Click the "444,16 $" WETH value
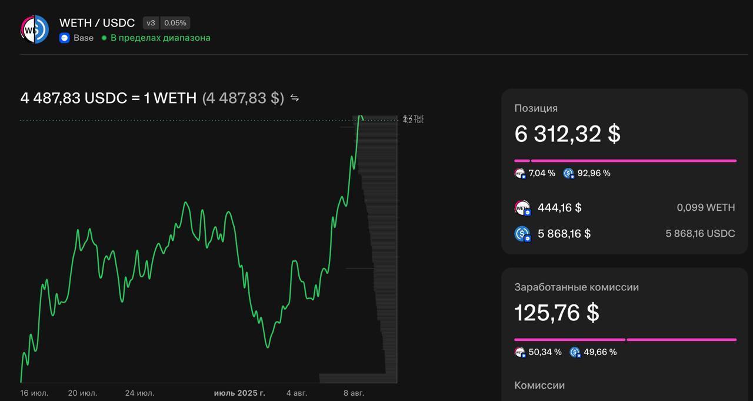The height and width of the screenshot is (401, 753). [x=559, y=208]
